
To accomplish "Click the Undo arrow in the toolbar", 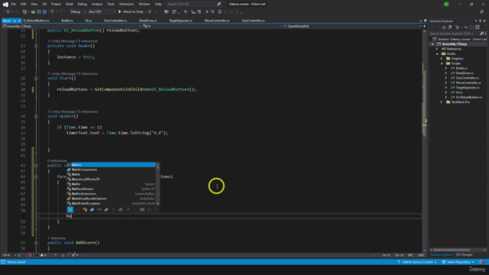I will pyautogui.click(x=52, y=12).
